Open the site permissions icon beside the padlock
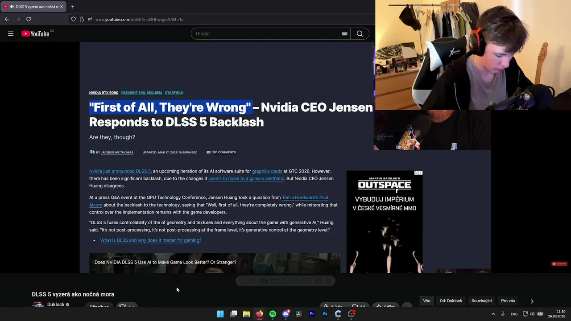 click(x=90, y=19)
